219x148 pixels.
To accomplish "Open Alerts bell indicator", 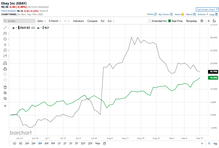I will (183, 14).
